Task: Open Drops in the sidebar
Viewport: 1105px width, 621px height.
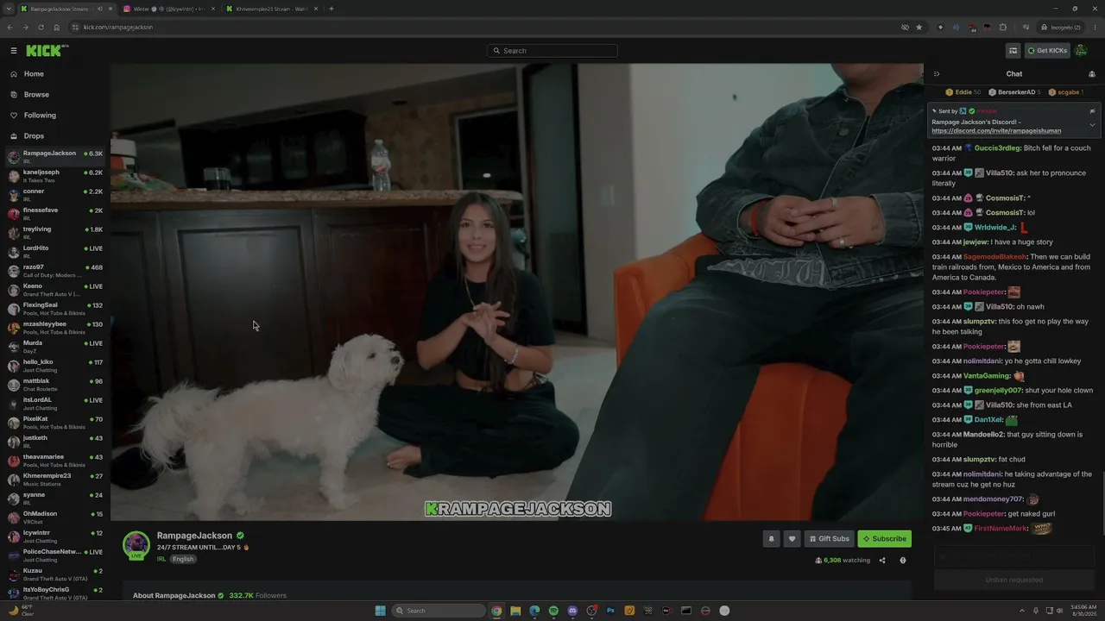Action: pyautogui.click(x=34, y=136)
